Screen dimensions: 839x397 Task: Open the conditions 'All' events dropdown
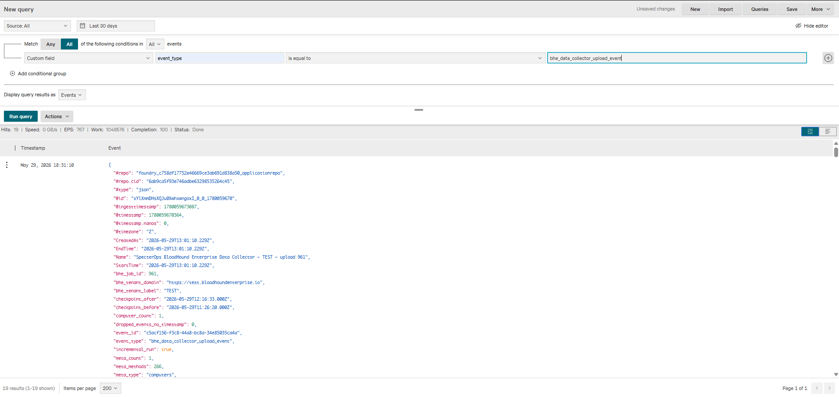tap(155, 44)
